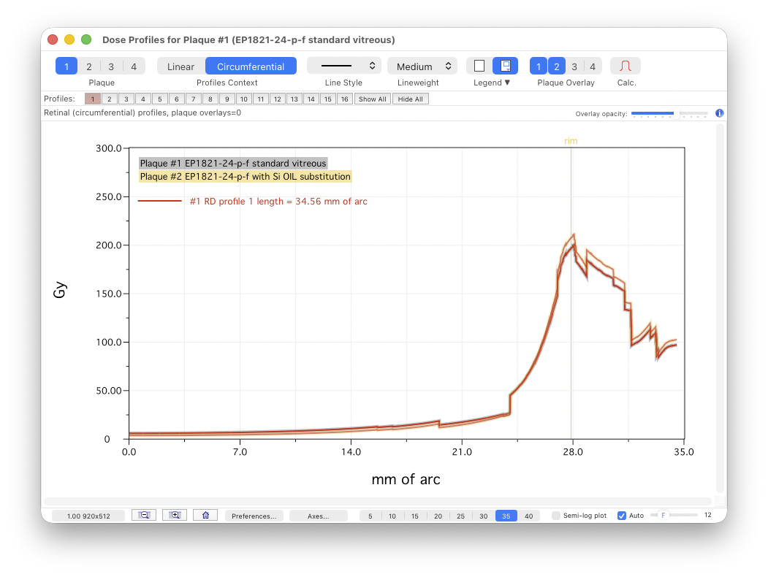Click the Calc. dose curve icon
Screen dimensions: 768x577
pyautogui.click(x=626, y=66)
